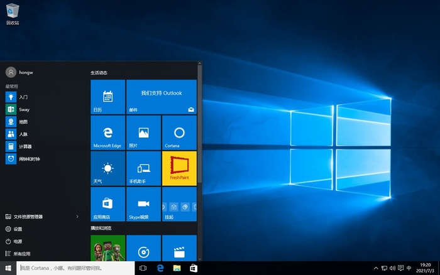
Task: Switch the 中 input method indicator
Action: [x=409, y=268]
